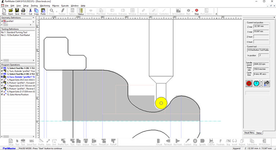
Task: Click the Redraw toolbar icon
Action: [62, 11]
